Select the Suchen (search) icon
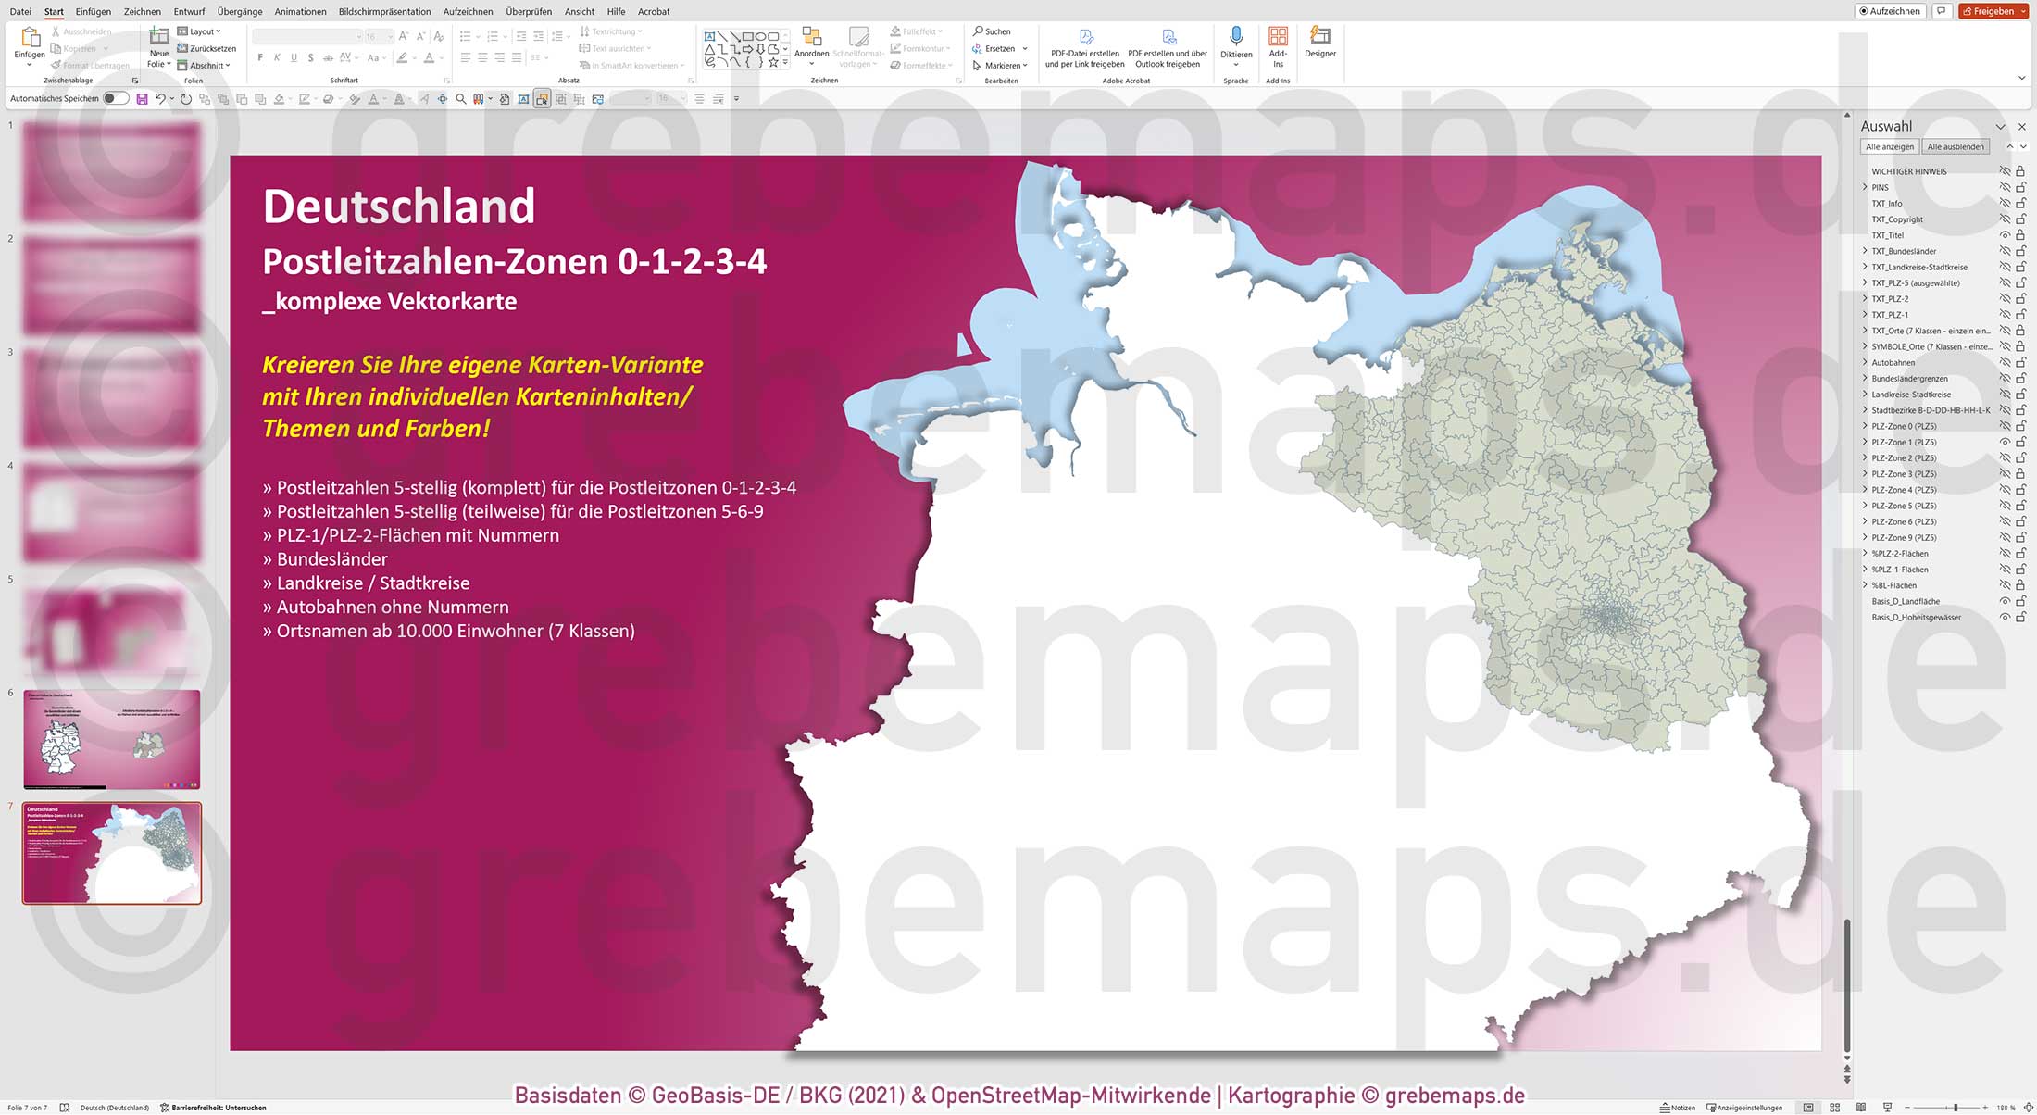Image resolution: width=2037 pixels, height=1115 pixels. click(x=994, y=31)
